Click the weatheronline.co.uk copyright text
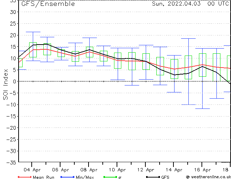Viewport: 231px width, 179px height. pos(208,177)
